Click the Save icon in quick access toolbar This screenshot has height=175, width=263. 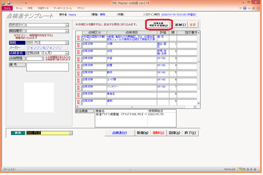tap(9, 3)
